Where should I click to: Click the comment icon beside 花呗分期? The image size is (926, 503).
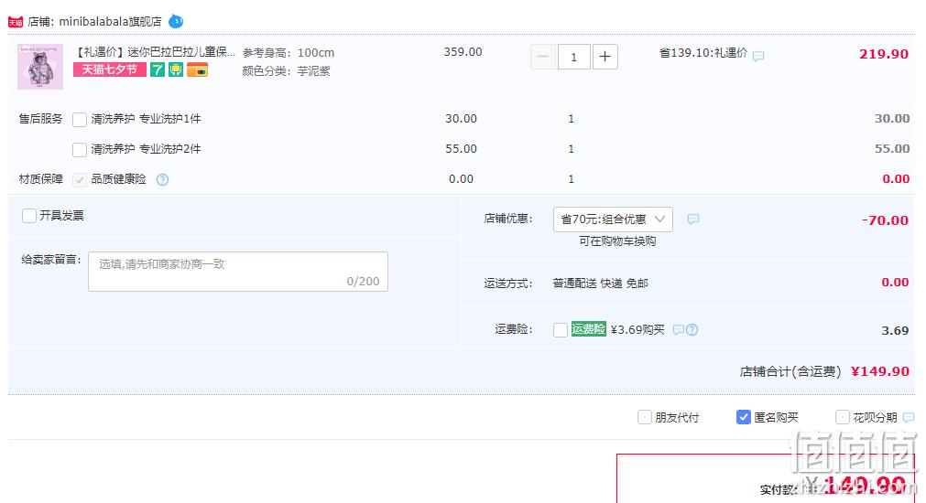point(909,418)
